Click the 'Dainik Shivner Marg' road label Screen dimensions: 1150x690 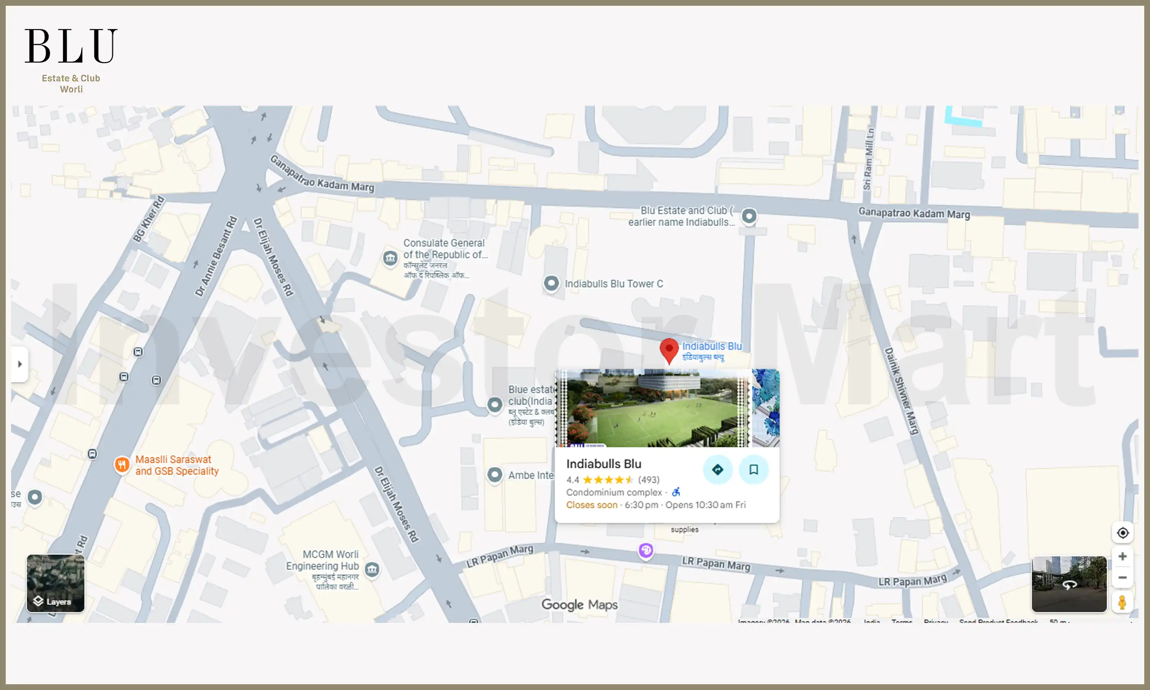902,391
